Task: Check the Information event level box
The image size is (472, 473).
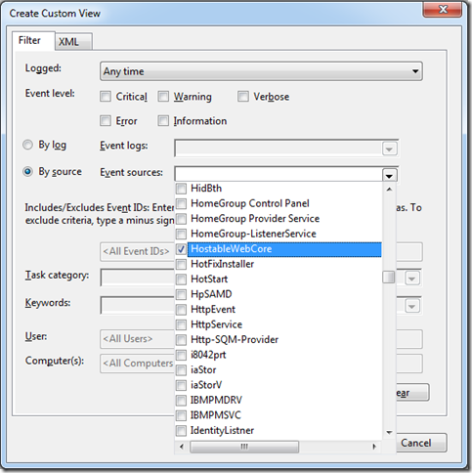Action: (163, 121)
